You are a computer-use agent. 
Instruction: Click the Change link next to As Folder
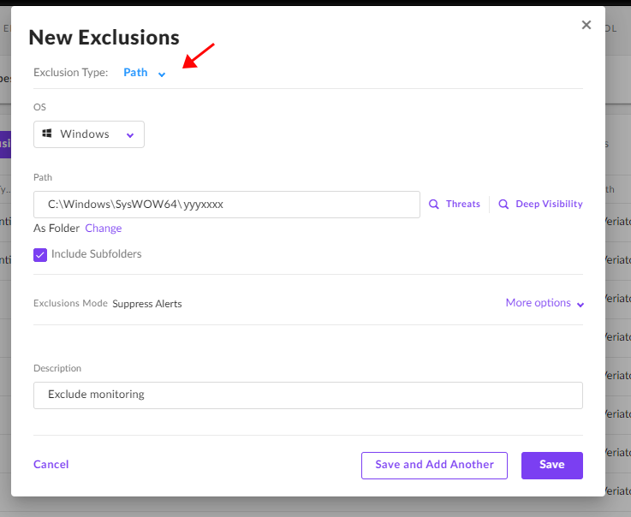(103, 229)
